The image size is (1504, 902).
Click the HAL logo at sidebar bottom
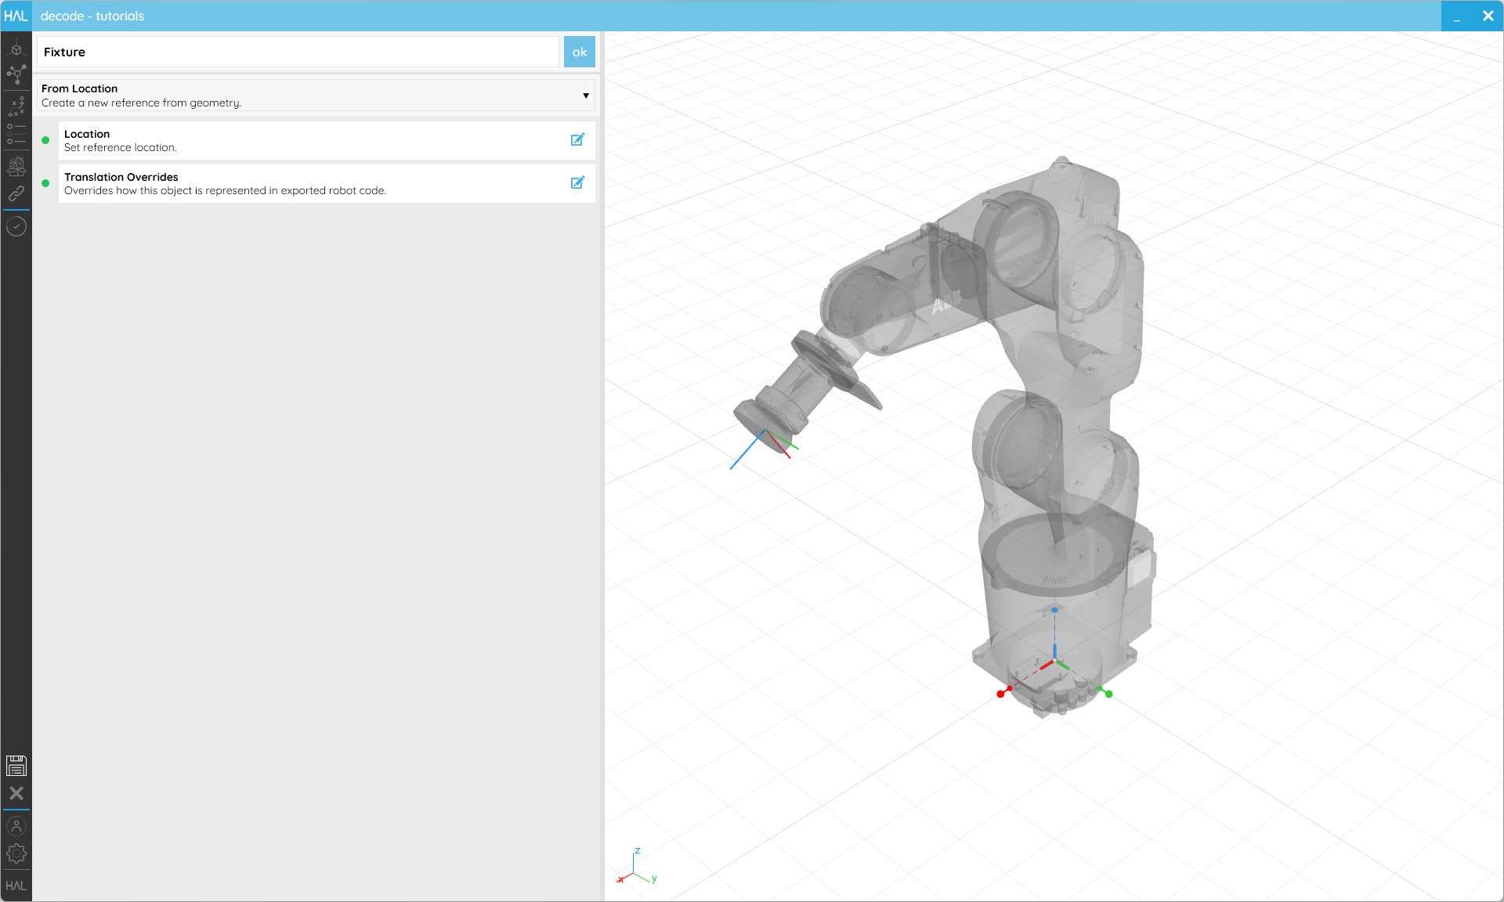pos(16,886)
